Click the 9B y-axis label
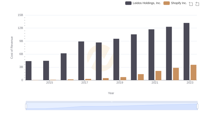The image size is (202, 116). tap(21, 41)
